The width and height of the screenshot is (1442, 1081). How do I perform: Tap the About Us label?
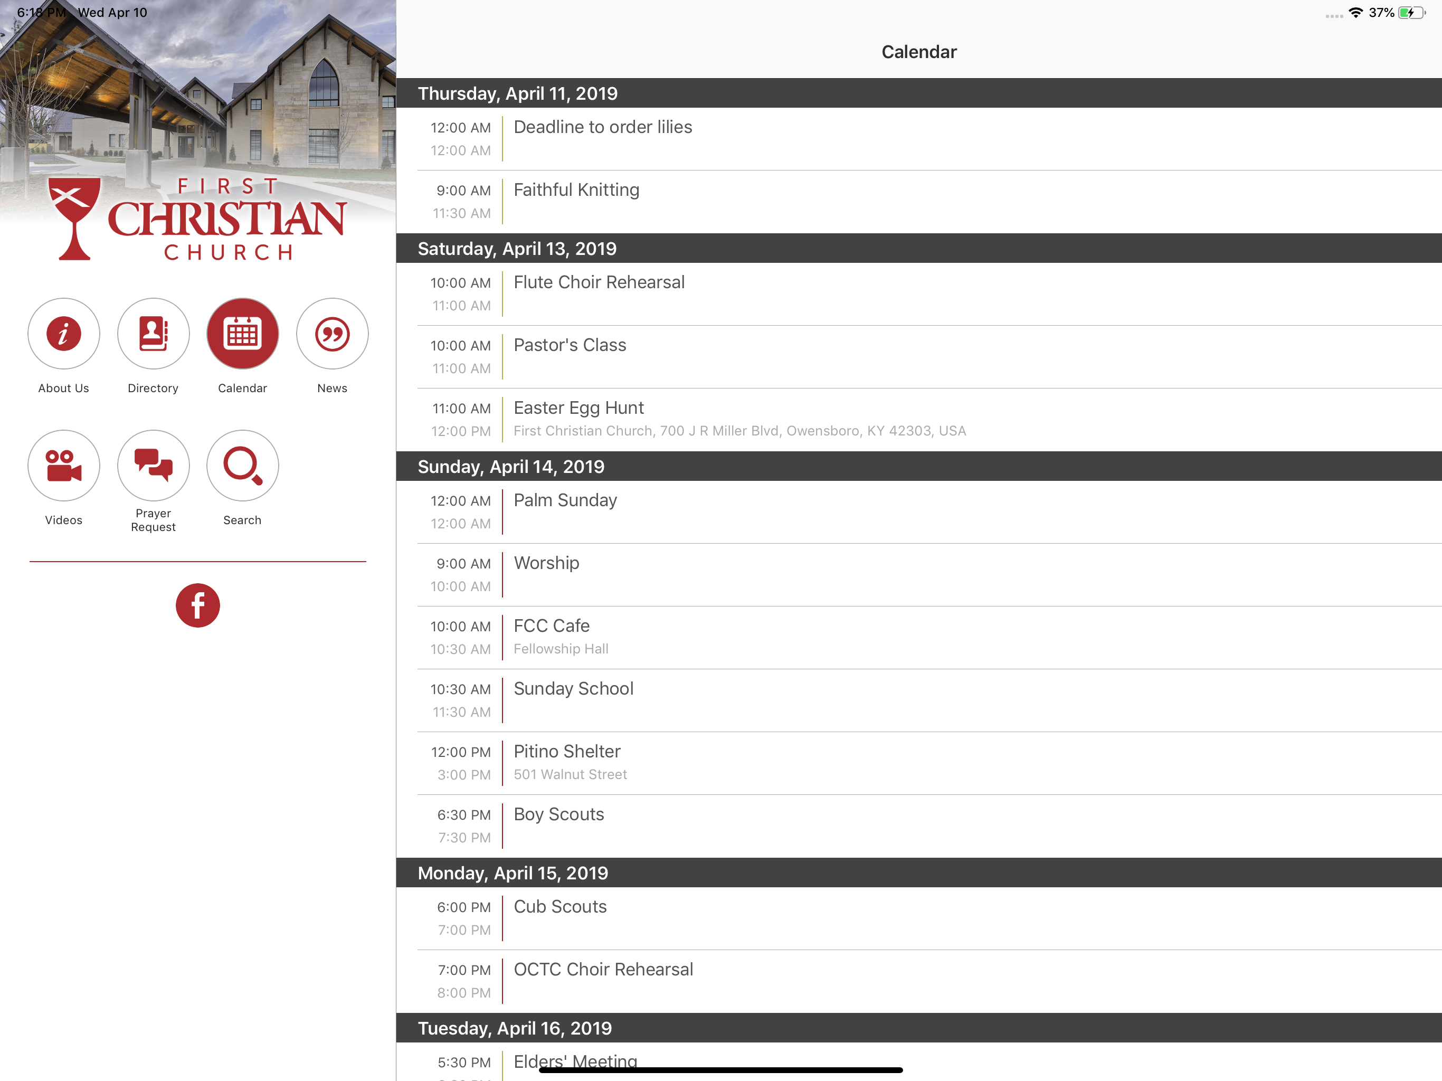point(63,388)
